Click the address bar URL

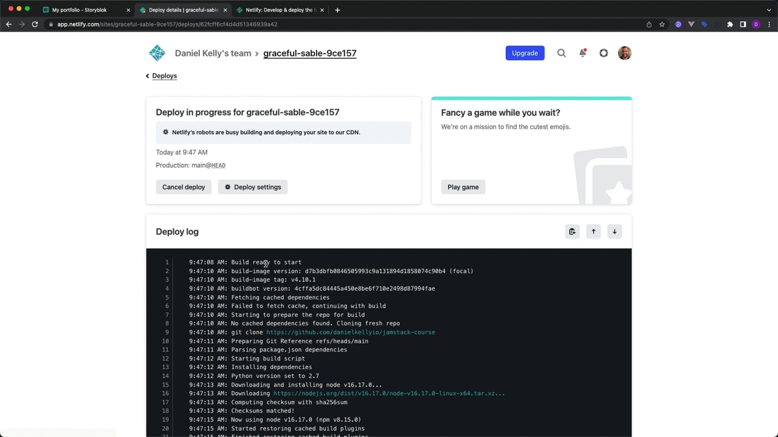click(167, 24)
